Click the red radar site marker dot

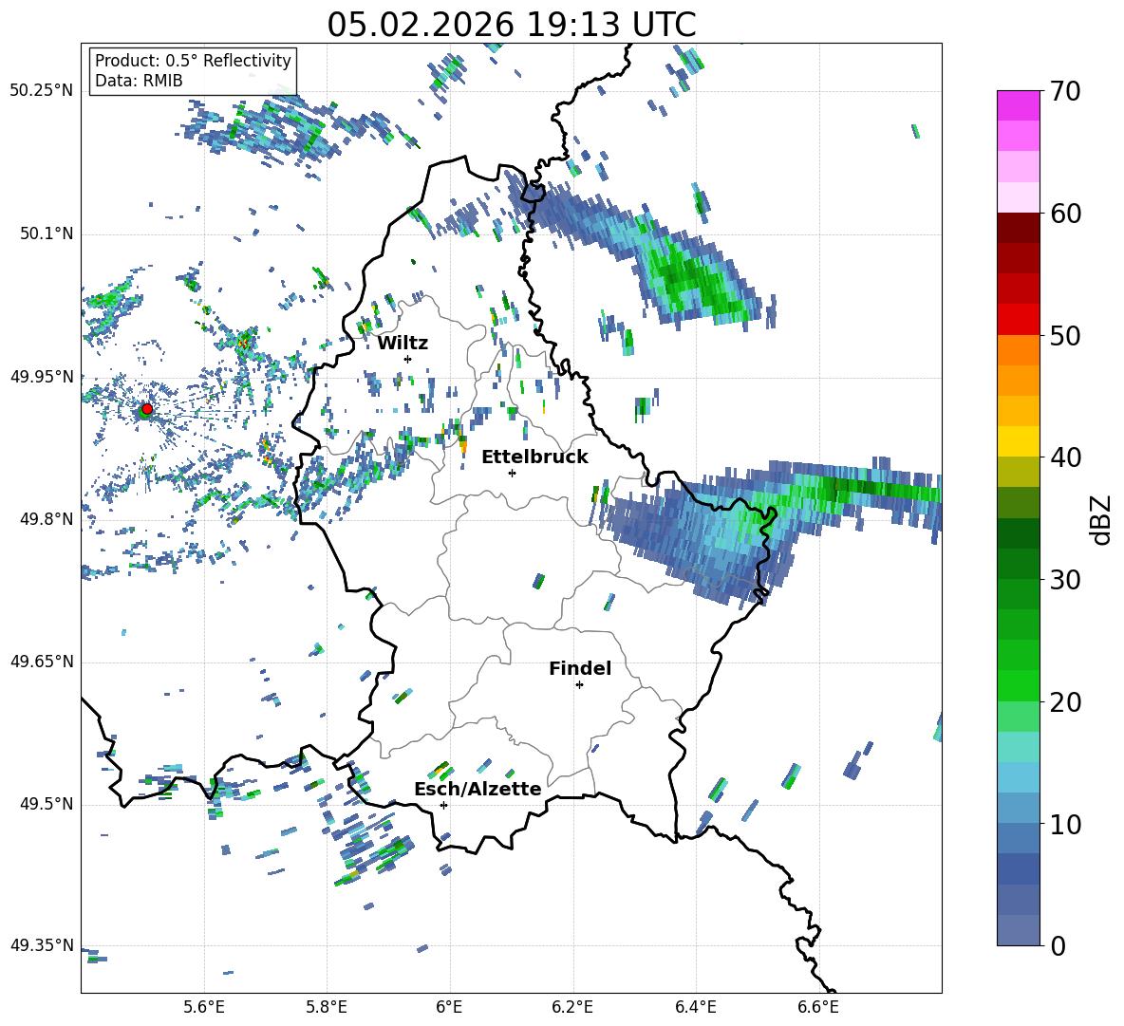[x=147, y=408]
